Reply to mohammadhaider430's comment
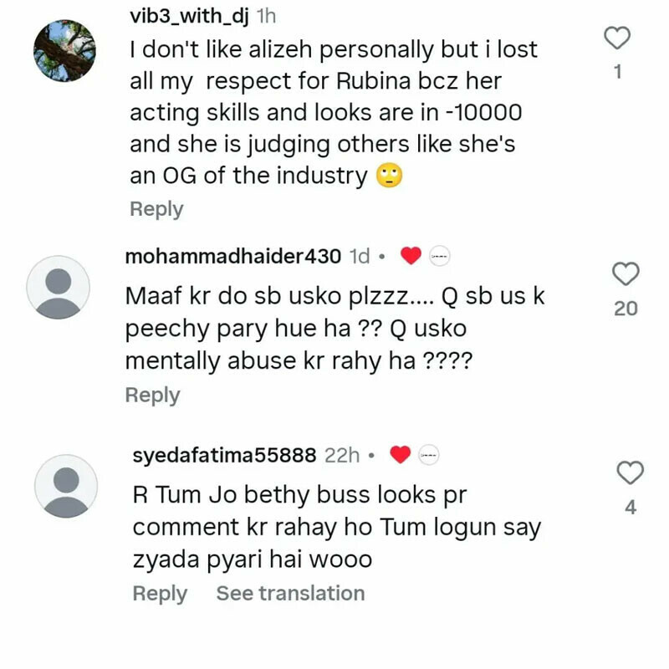Image resolution: width=669 pixels, height=669 pixels. (152, 395)
